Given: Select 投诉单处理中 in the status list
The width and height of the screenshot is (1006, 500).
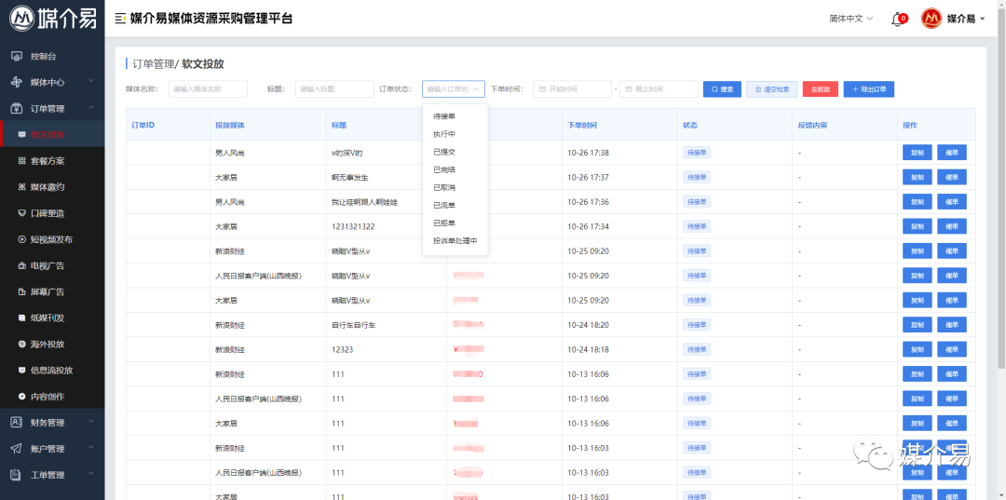Looking at the screenshot, I should tap(455, 240).
